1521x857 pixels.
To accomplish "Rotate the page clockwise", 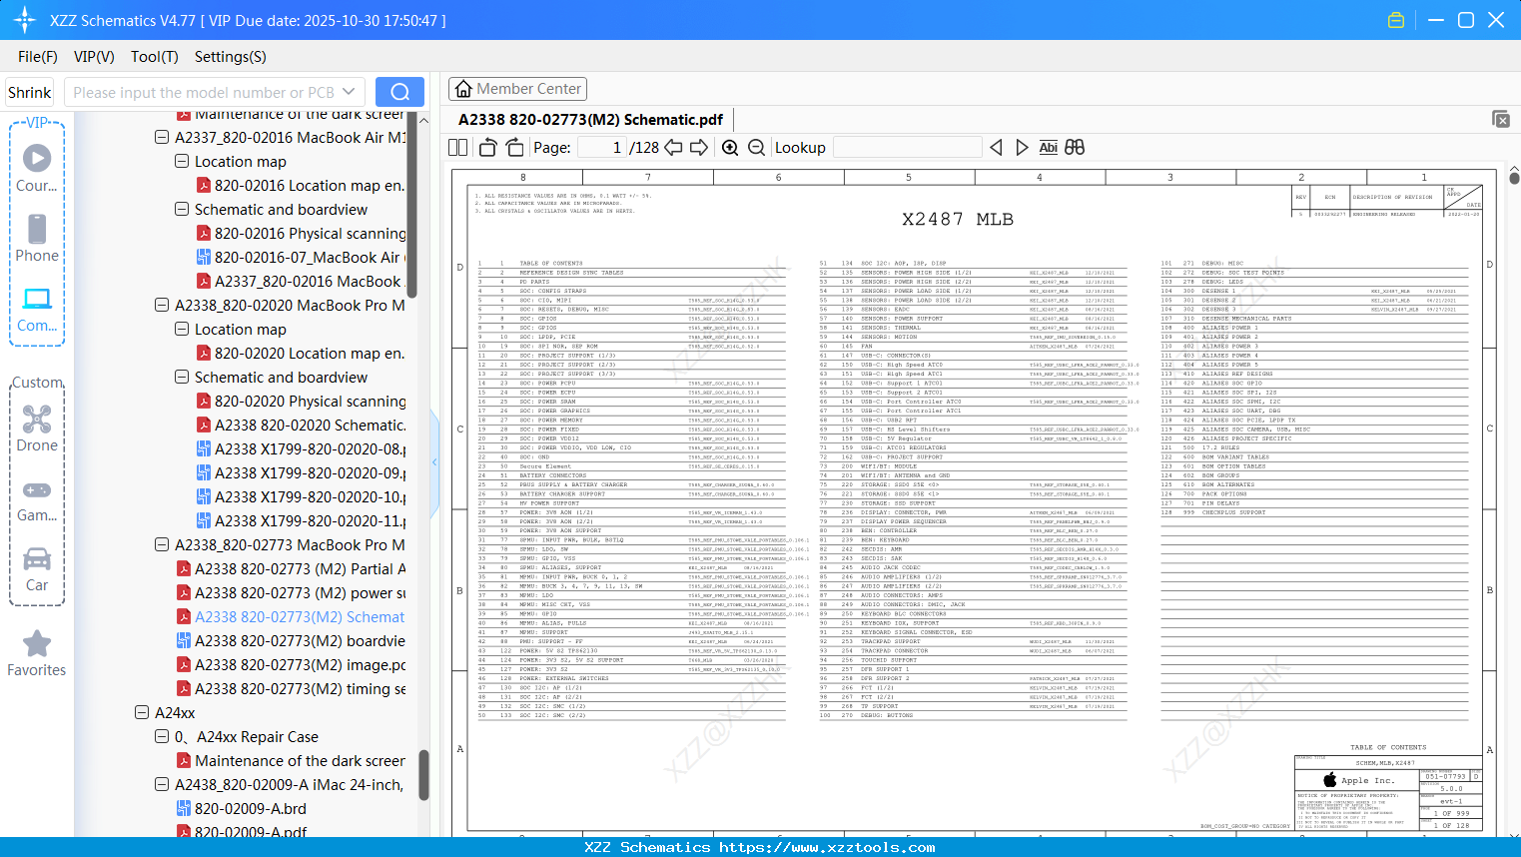I will [x=514, y=147].
